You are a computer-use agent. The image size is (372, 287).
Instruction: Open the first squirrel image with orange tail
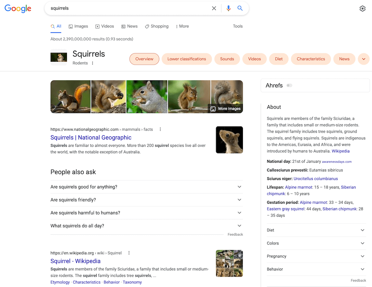point(70,97)
